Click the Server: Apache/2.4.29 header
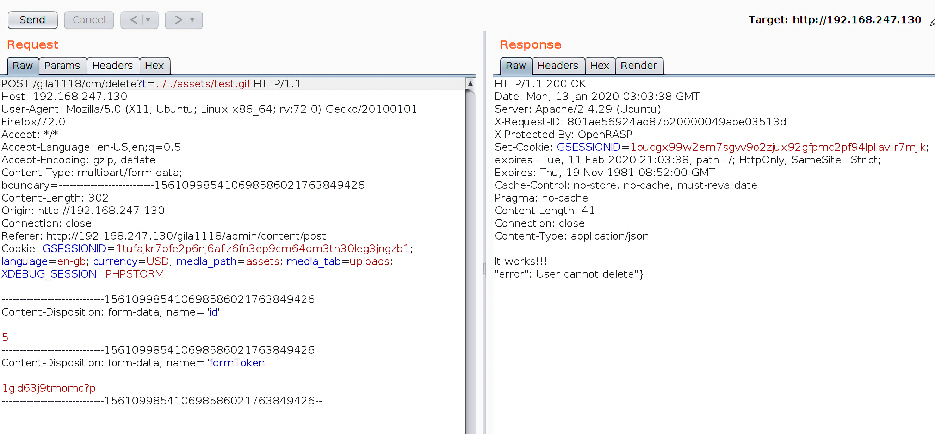This screenshot has width=935, height=434. point(578,109)
